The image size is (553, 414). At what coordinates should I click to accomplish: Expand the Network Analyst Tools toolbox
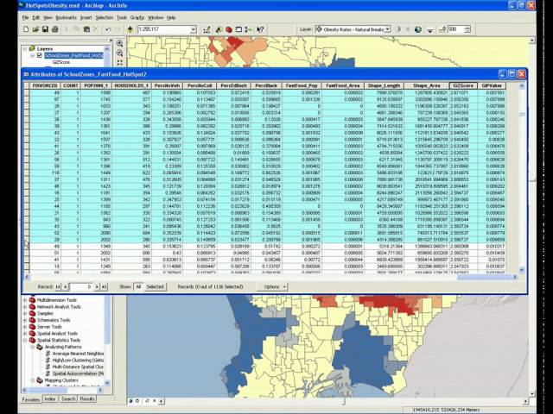[25, 307]
